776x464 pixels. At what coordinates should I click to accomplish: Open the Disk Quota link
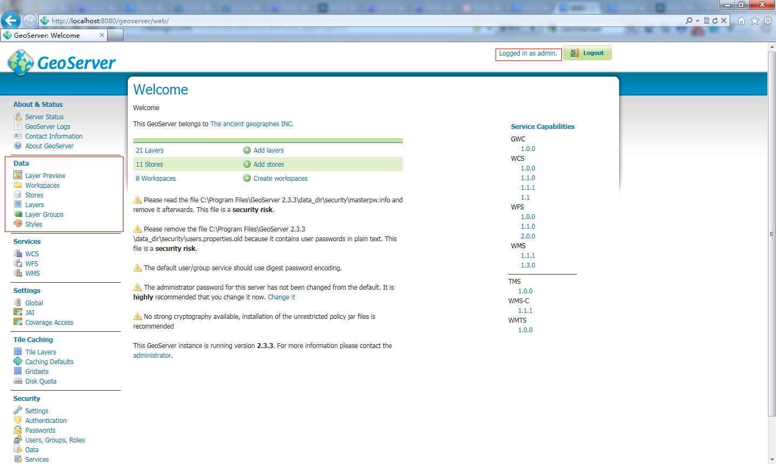pos(41,381)
